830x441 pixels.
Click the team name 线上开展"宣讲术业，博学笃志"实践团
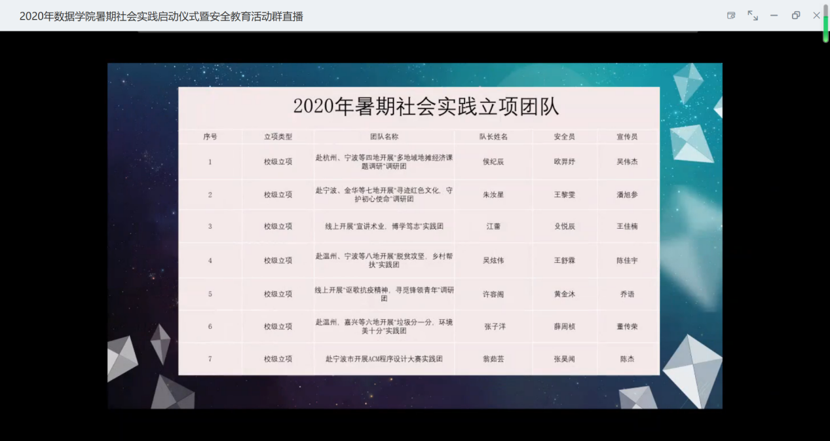(x=384, y=227)
